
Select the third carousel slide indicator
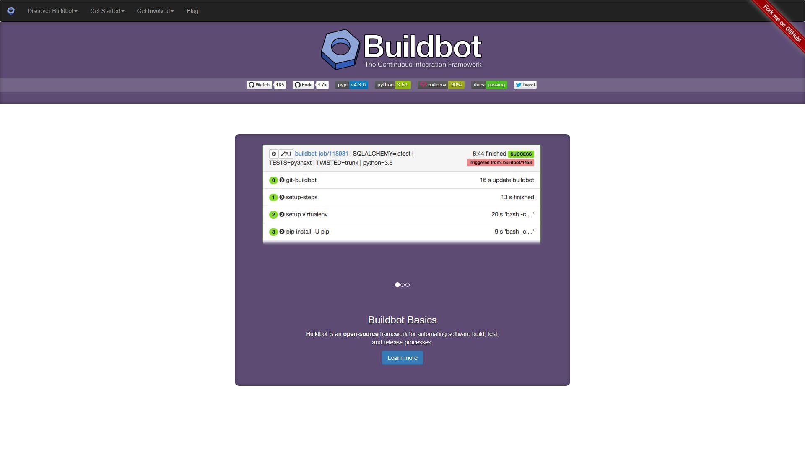408,285
